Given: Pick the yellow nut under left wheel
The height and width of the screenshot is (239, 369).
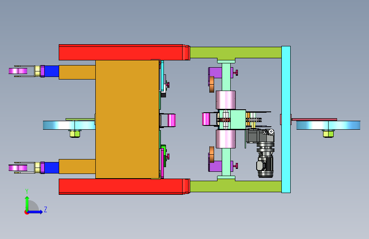Looking at the screenshot, I should click(75, 134).
